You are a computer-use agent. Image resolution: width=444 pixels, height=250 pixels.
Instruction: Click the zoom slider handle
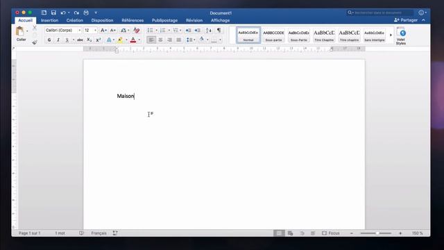click(x=377, y=233)
